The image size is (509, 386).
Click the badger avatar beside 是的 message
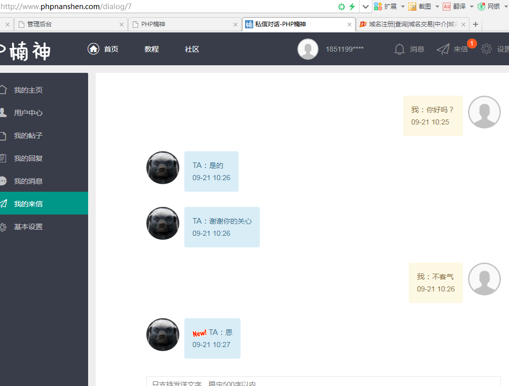[x=163, y=167]
